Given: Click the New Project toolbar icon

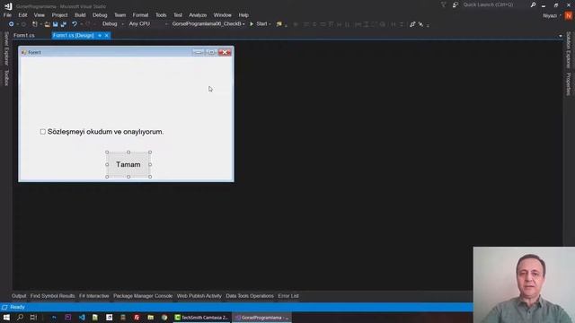Looking at the screenshot, I should [x=35, y=24].
